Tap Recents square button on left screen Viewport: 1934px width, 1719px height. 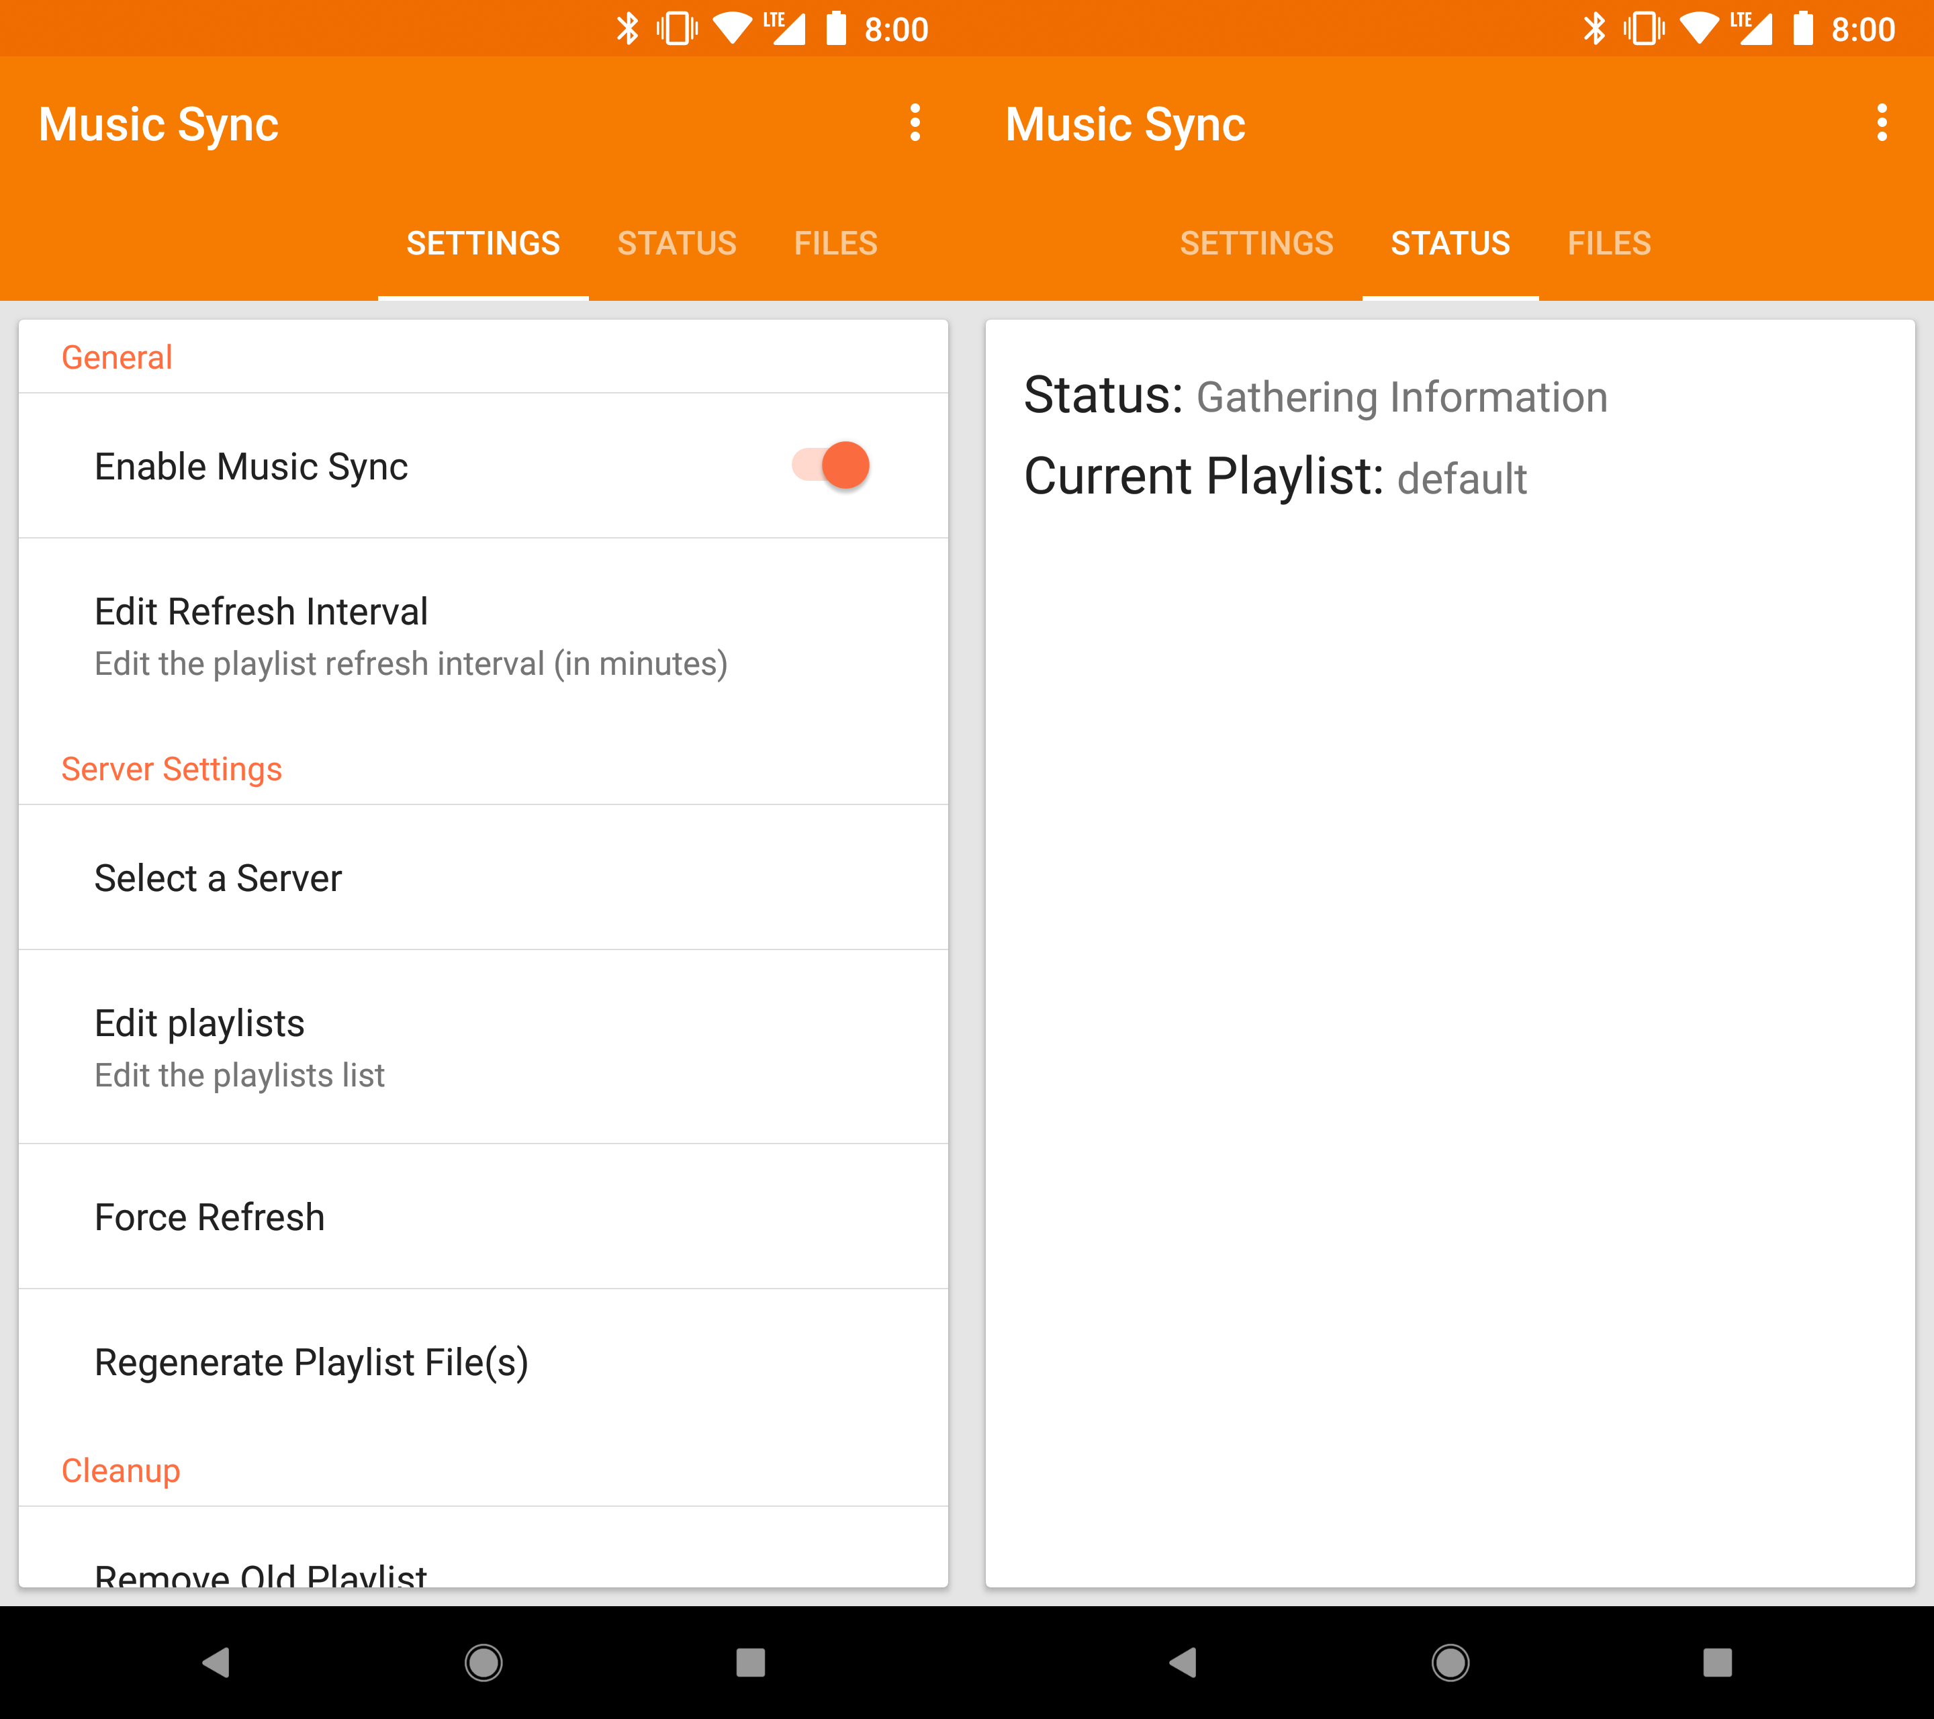click(x=750, y=1662)
